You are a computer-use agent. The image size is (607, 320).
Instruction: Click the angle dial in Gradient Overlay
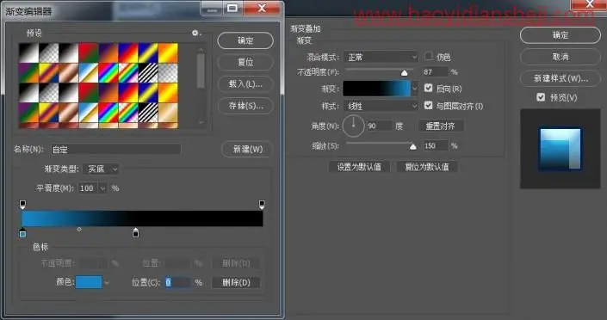point(354,126)
